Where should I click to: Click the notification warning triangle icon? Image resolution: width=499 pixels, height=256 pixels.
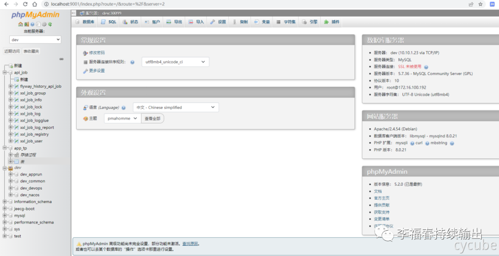click(x=79, y=244)
